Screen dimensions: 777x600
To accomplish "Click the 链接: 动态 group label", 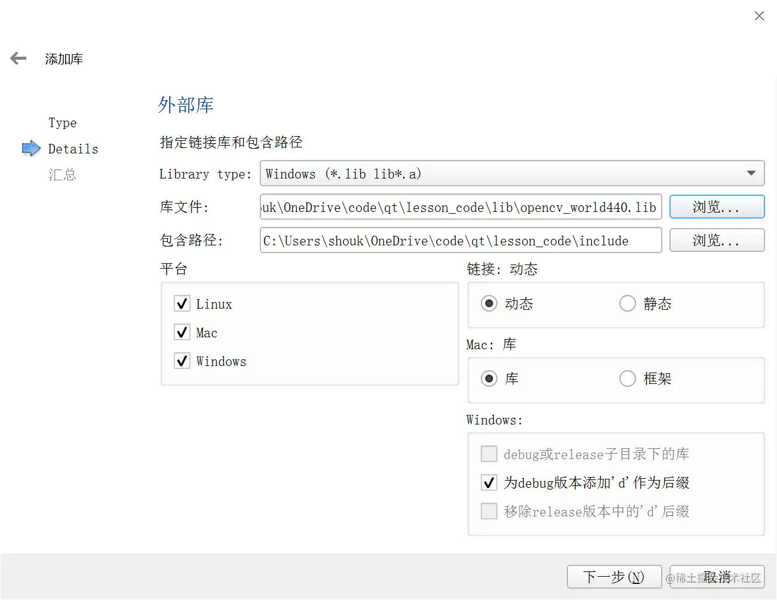I will click(x=502, y=269).
